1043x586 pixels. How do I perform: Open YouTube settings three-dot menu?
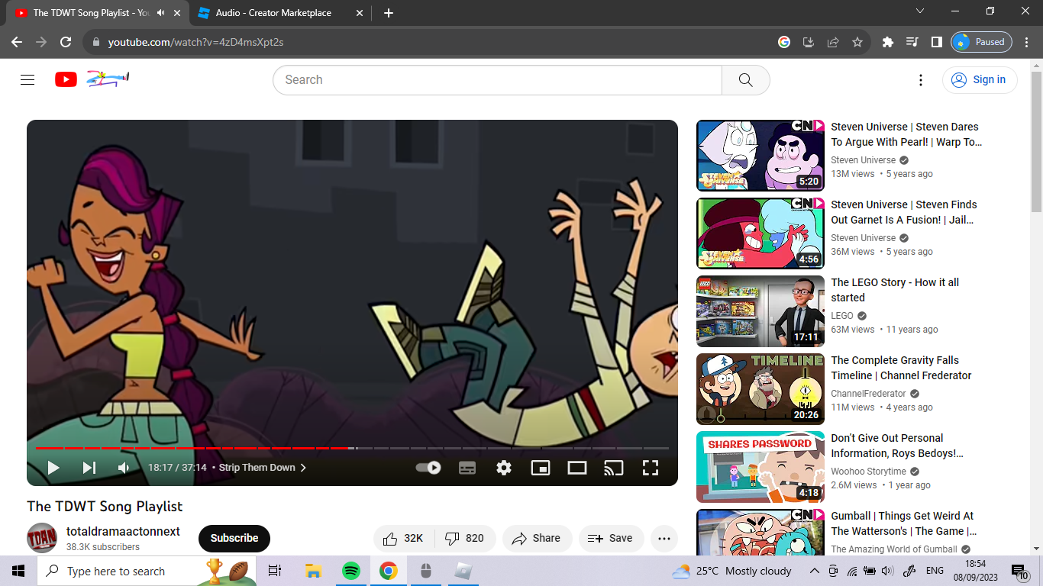click(921, 79)
